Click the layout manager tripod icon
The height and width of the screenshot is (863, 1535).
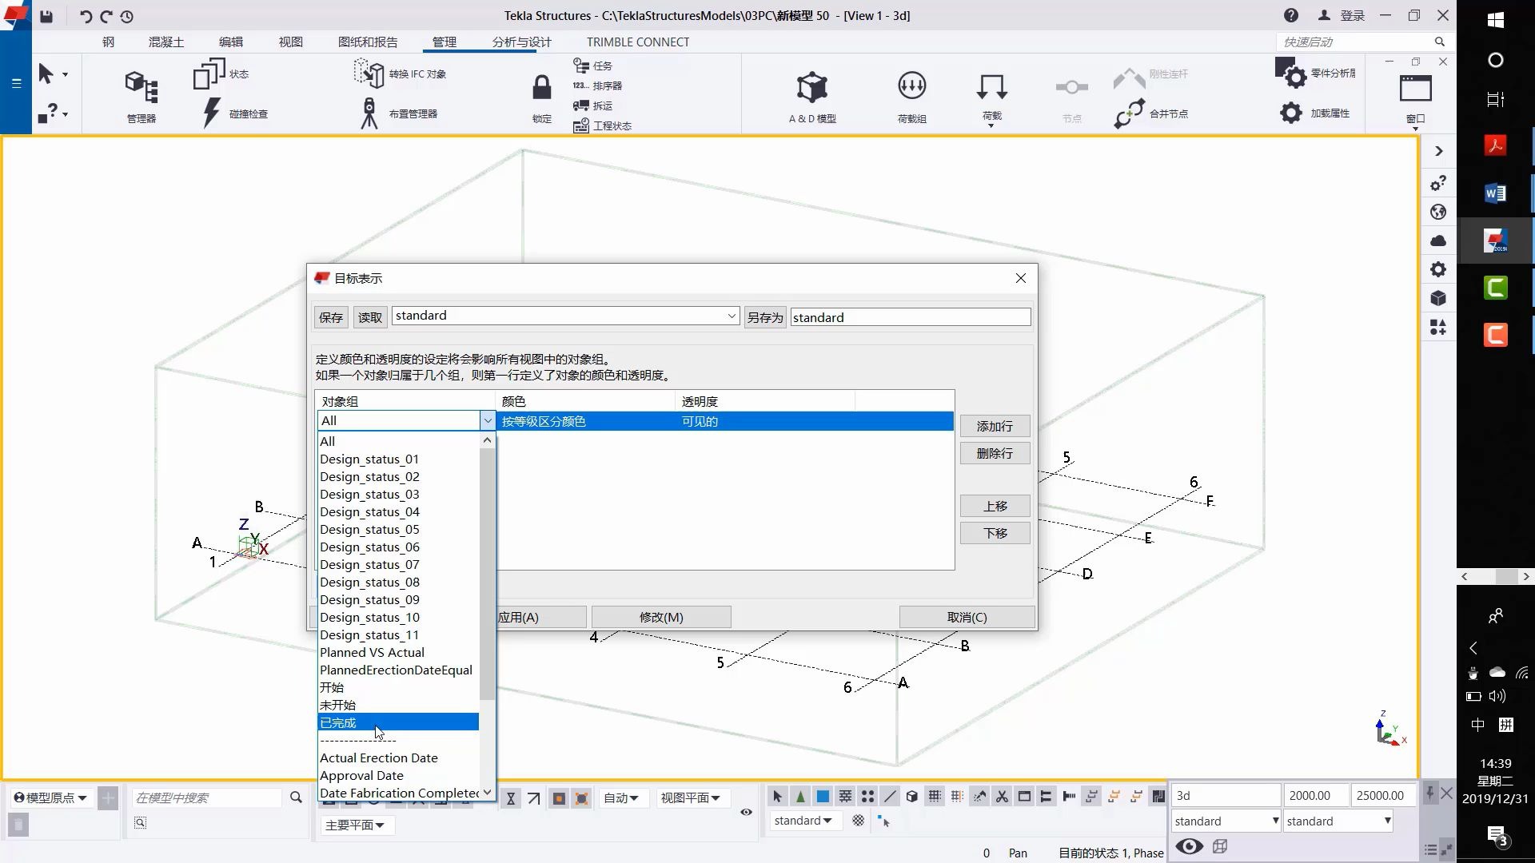coord(369,113)
